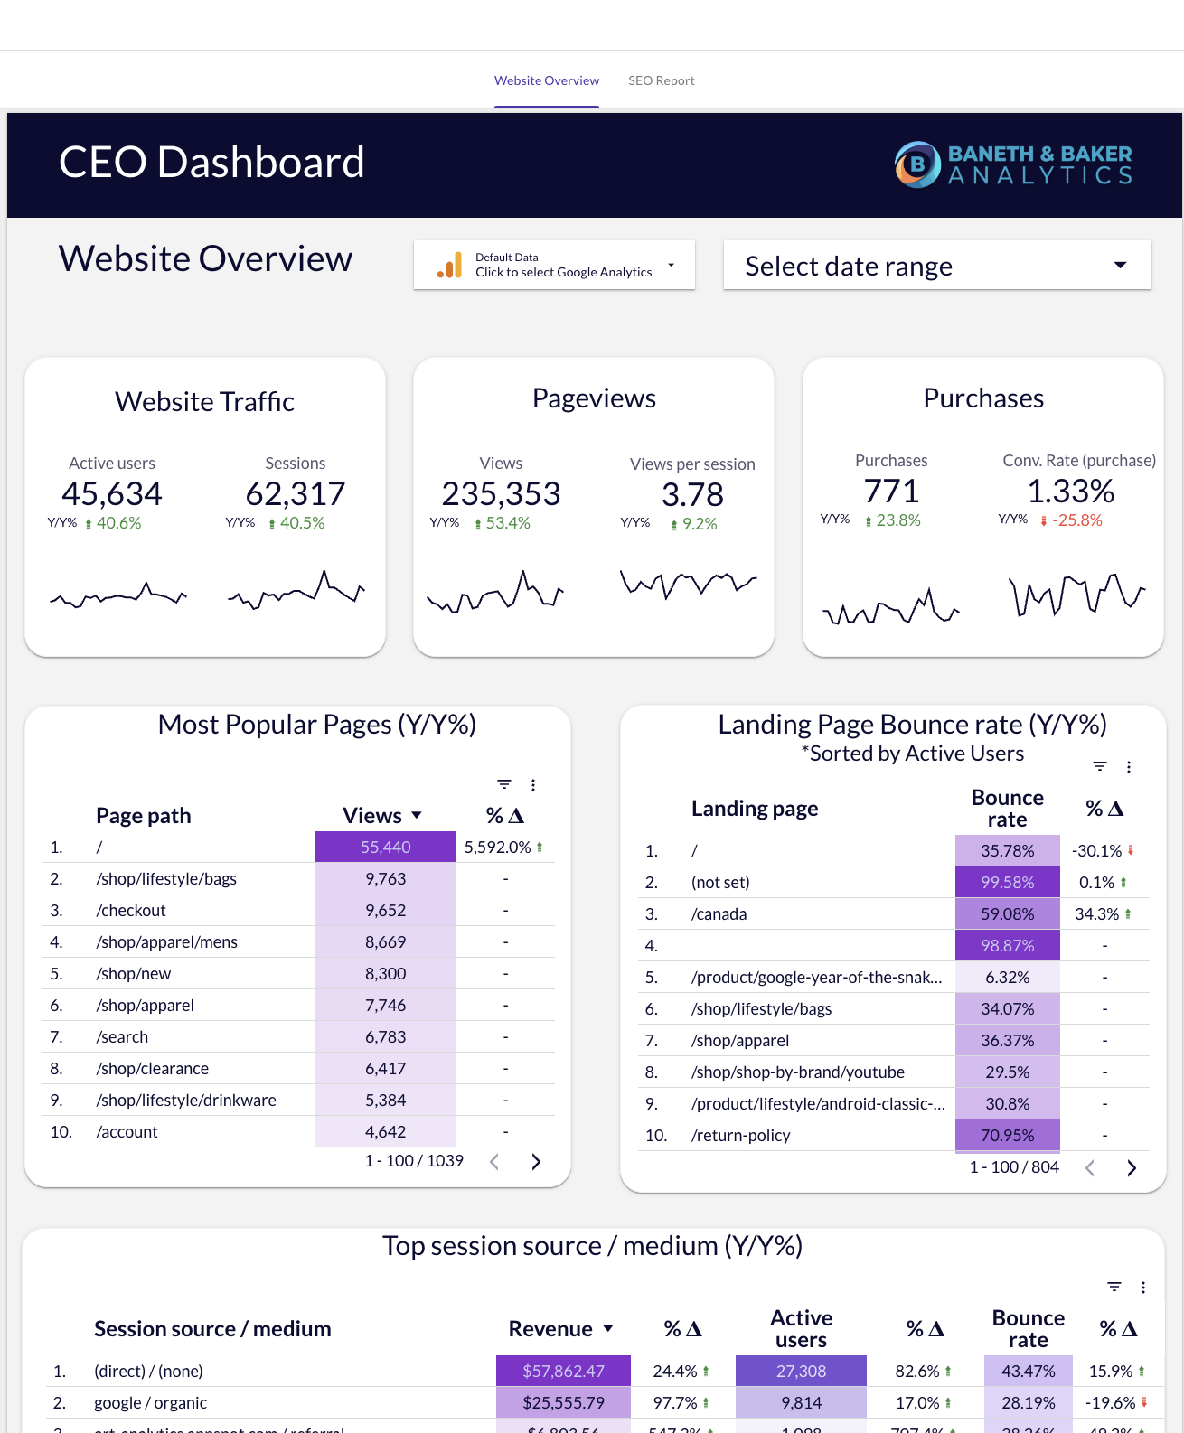
Task: Click the Sessions sparkline chart
Action: pyautogui.click(x=296, y=589)
